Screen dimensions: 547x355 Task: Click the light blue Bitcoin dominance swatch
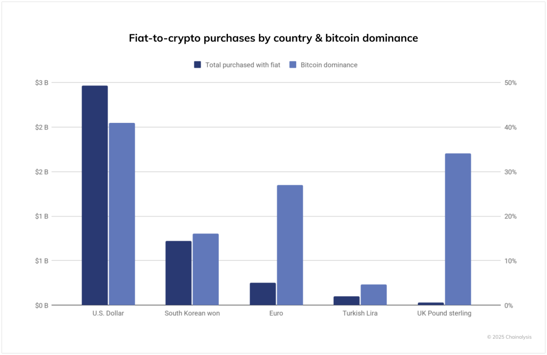pyautogui.click(x=293, y=65)
